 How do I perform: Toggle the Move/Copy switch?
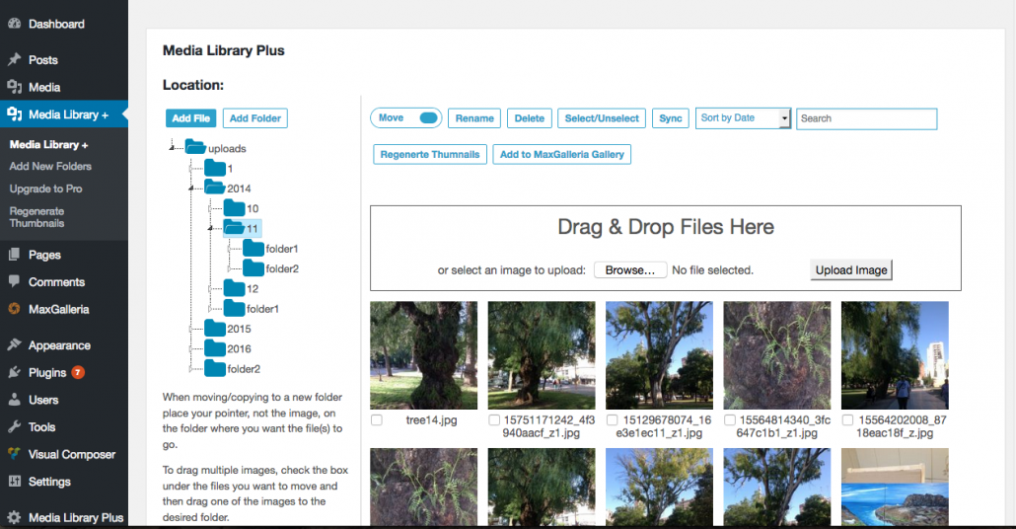(x=428, y=118)
